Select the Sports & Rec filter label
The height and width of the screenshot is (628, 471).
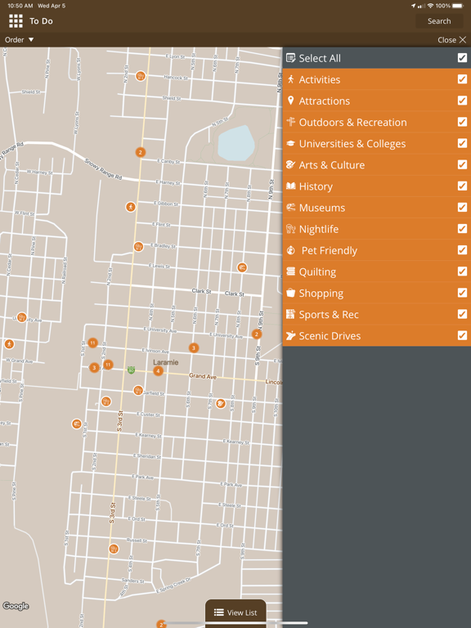[x=329, y=314]
